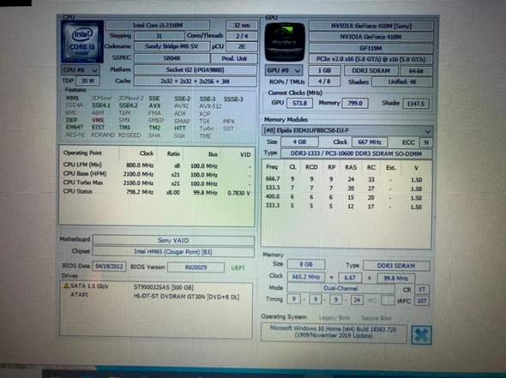This screenshot has height=378, width=506.
Task: Click the GPU Memory clock 799.0 value
Action: point(355,103)
